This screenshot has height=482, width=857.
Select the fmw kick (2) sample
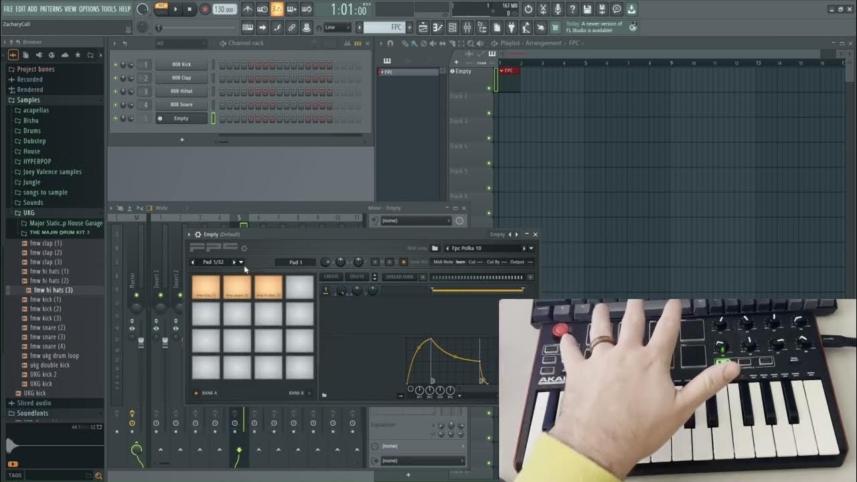[x=46, y=309]
